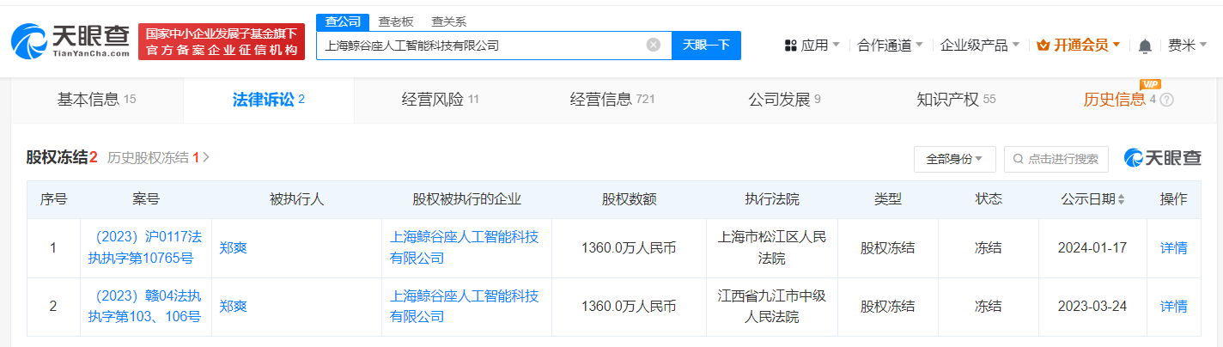This screenshot has width=1223, height=347.
Task: Open the 经营信息 tab
Action: pos(612,100)
